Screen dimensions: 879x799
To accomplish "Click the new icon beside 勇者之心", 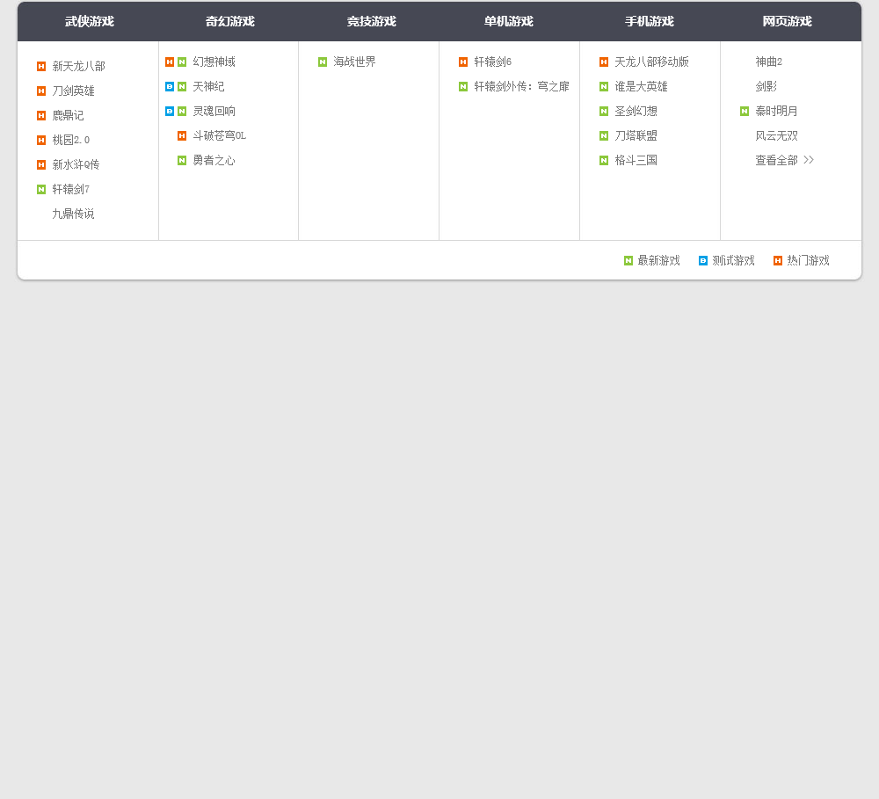I will coord(182,160).
